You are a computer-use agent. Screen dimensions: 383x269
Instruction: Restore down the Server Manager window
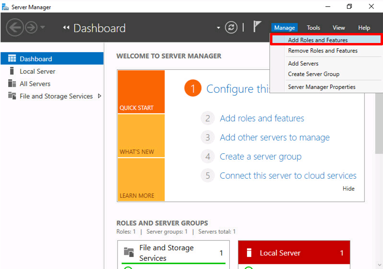[349, 7]
